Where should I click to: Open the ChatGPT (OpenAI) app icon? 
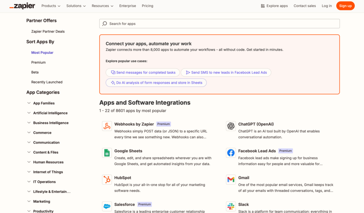pyautogui.click(x=231, y=126)
